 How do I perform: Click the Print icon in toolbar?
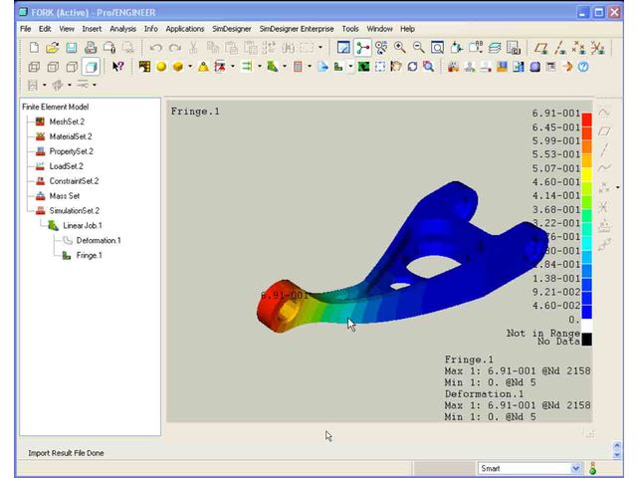(91, 48)
